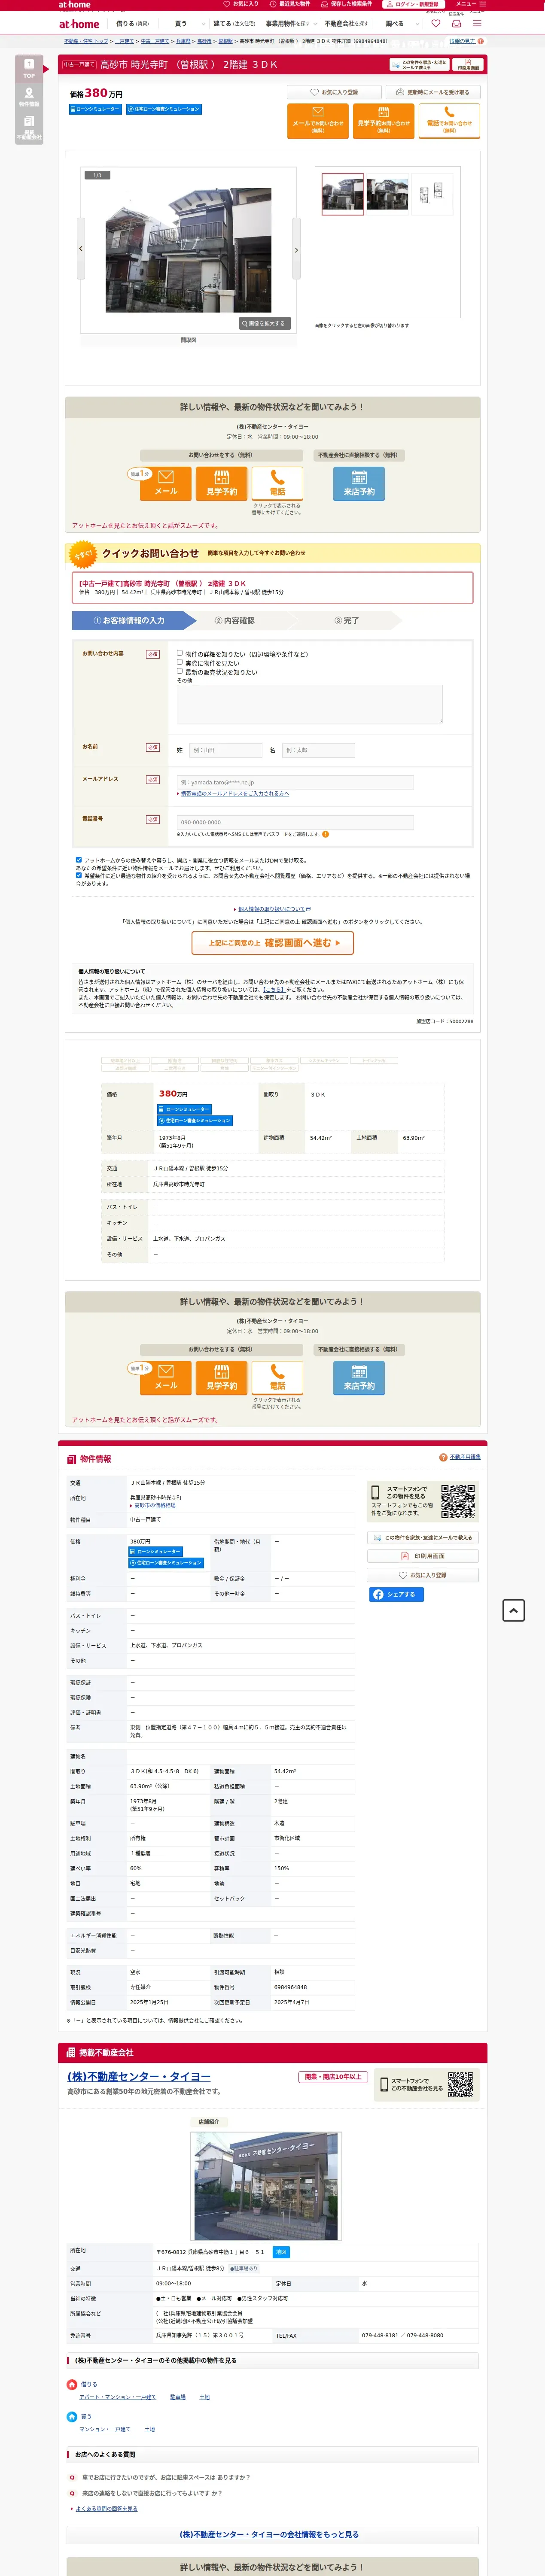Expand 調べる menu in header
The width and height of the screenshot is (545, 2576).
tap(396, 24)
